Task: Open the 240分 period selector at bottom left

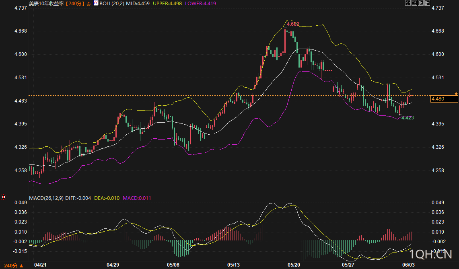Action: tap(13, 265)
